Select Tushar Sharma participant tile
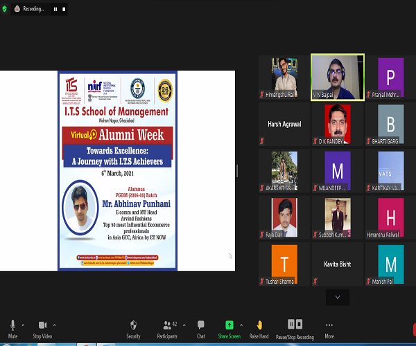 284,264
